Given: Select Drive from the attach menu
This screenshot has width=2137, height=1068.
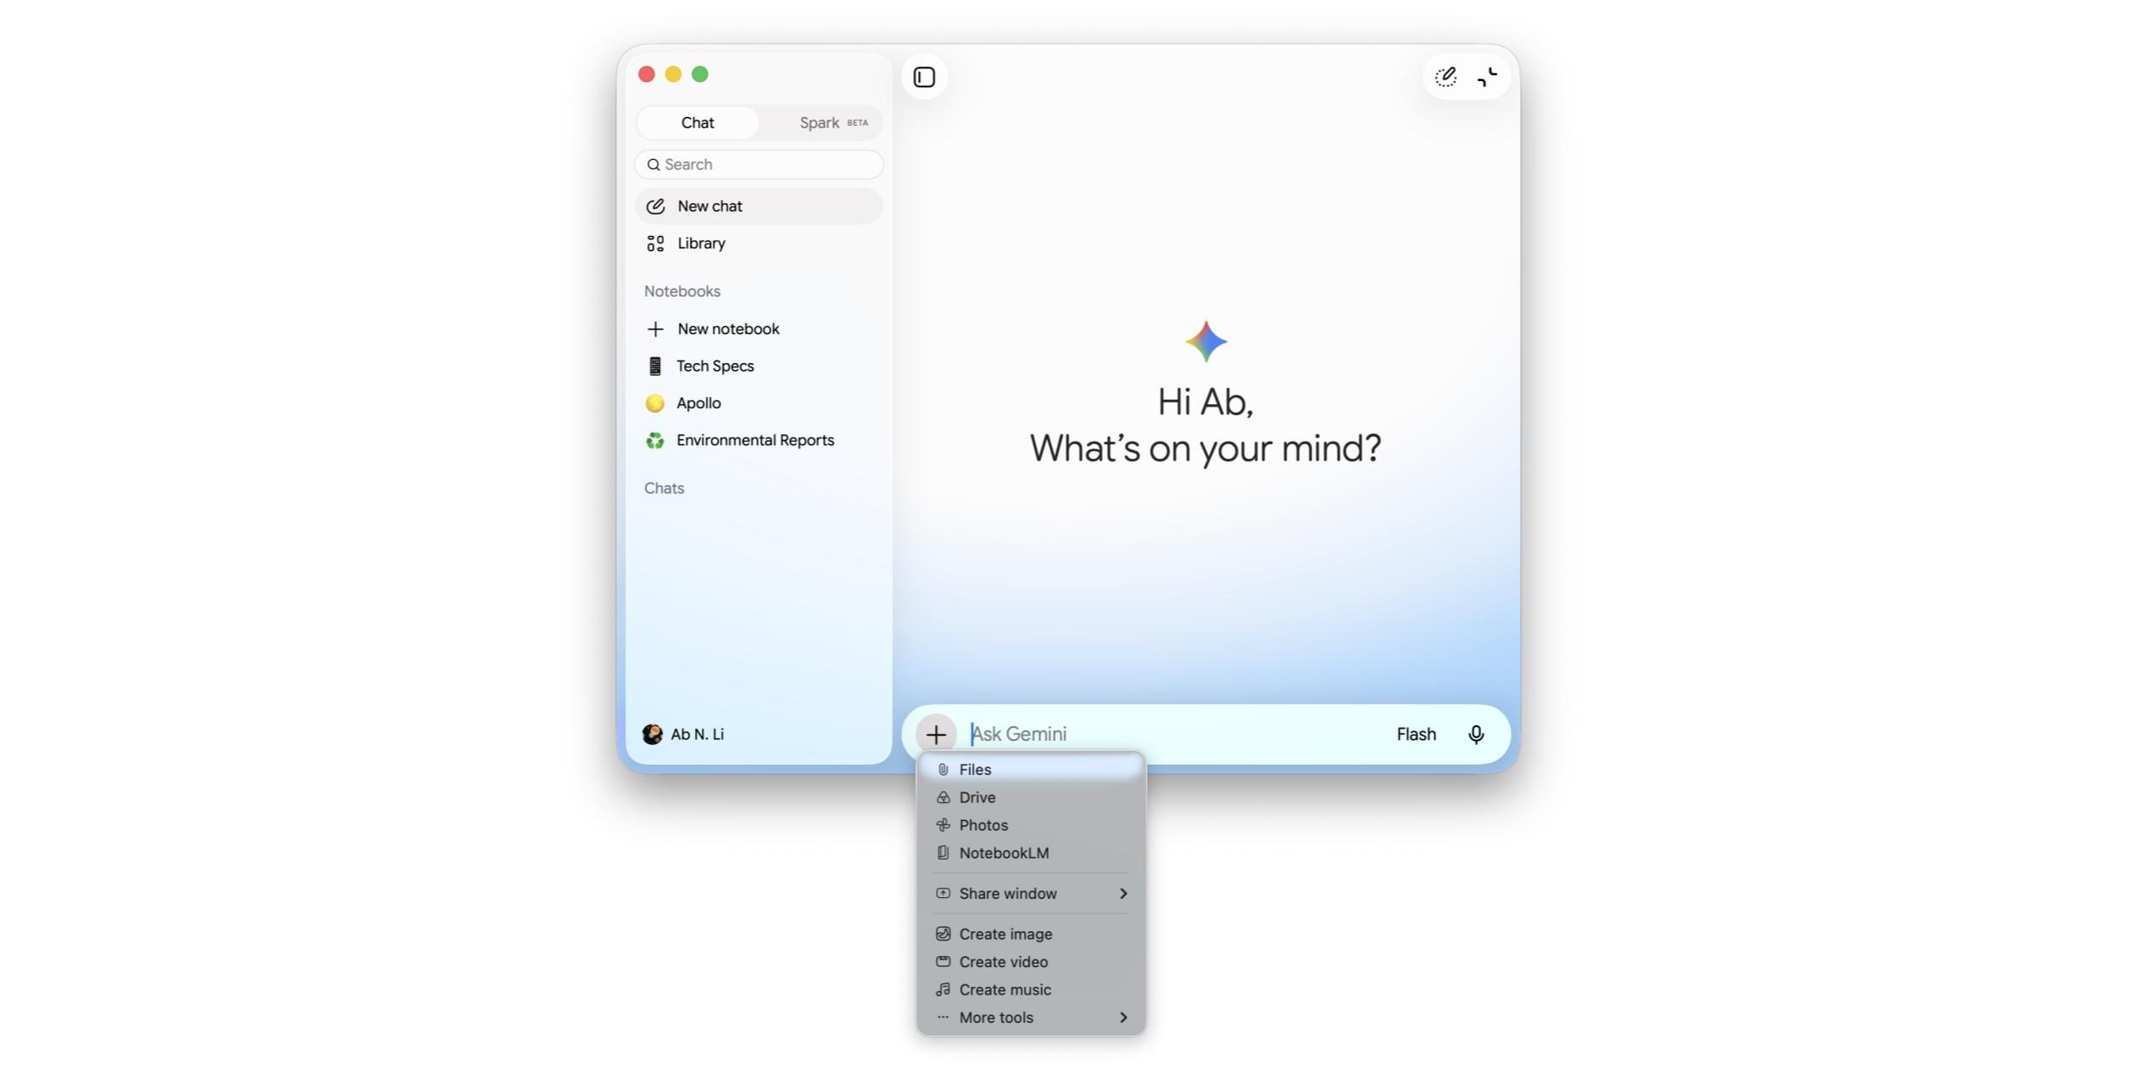Looking at the screenshot, I should click(x=1032, y=798).
